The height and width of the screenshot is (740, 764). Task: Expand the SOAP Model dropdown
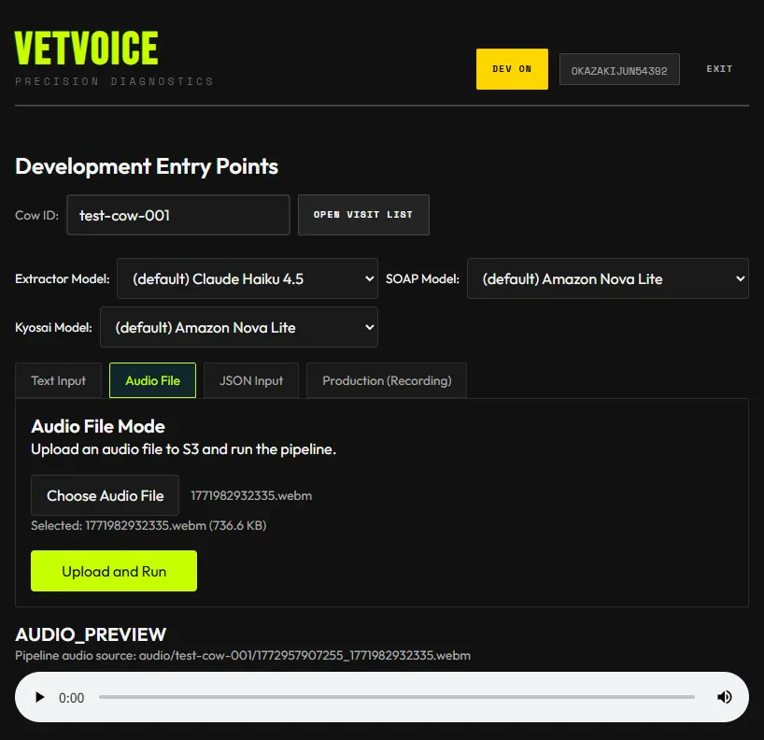tap(608, 278)
